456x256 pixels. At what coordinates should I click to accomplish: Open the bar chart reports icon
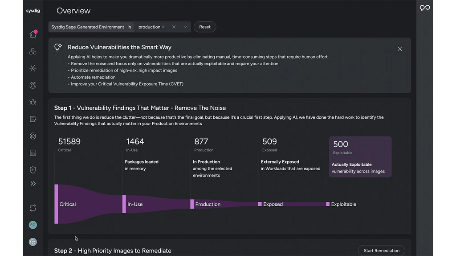click(x=33, y=153)
